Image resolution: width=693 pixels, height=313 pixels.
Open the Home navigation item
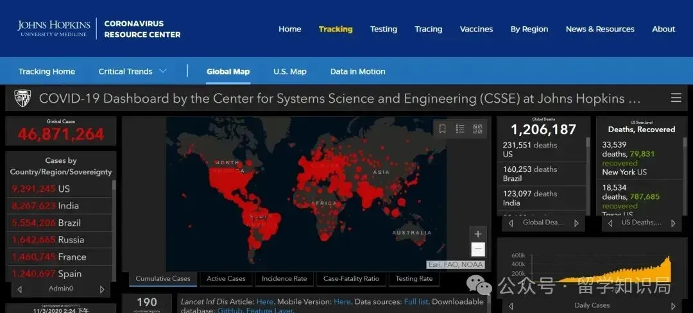290,29
